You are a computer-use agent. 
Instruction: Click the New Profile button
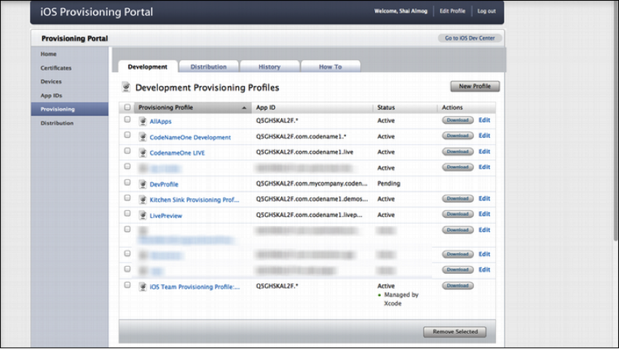point(475,86)
